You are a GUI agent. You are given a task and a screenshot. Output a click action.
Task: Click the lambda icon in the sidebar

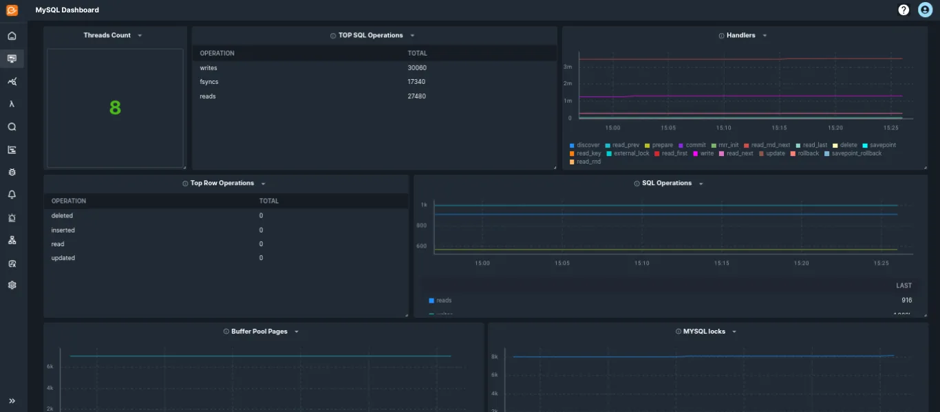click(12, 104)
